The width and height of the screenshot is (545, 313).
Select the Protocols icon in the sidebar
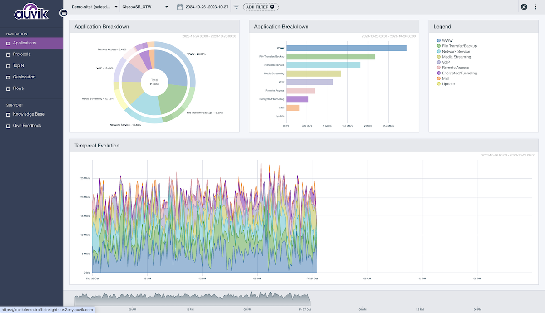(7, 54)
